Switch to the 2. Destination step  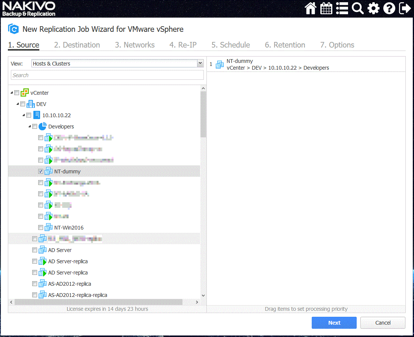coord(77,45)
